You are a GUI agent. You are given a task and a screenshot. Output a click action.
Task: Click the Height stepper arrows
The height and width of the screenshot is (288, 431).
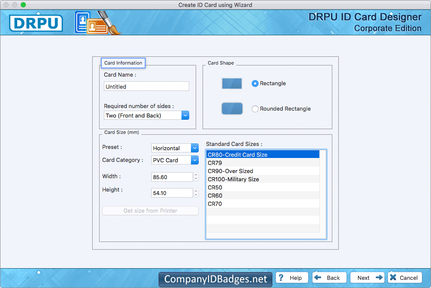pyautogui.click(x=196, y=193)
